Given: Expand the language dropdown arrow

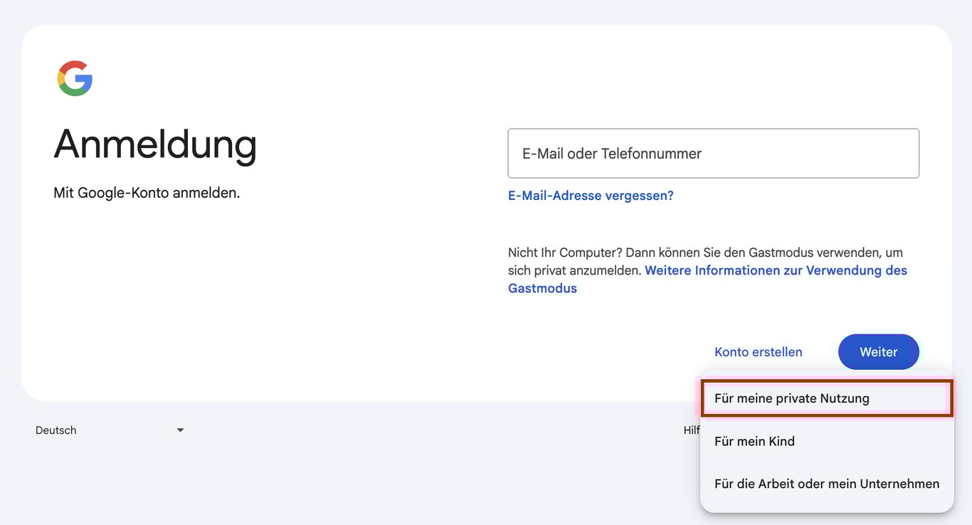Looking at the screenshot, I should 179,430.
